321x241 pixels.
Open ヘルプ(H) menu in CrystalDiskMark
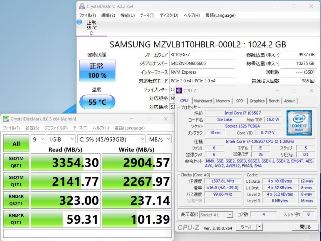101,128
